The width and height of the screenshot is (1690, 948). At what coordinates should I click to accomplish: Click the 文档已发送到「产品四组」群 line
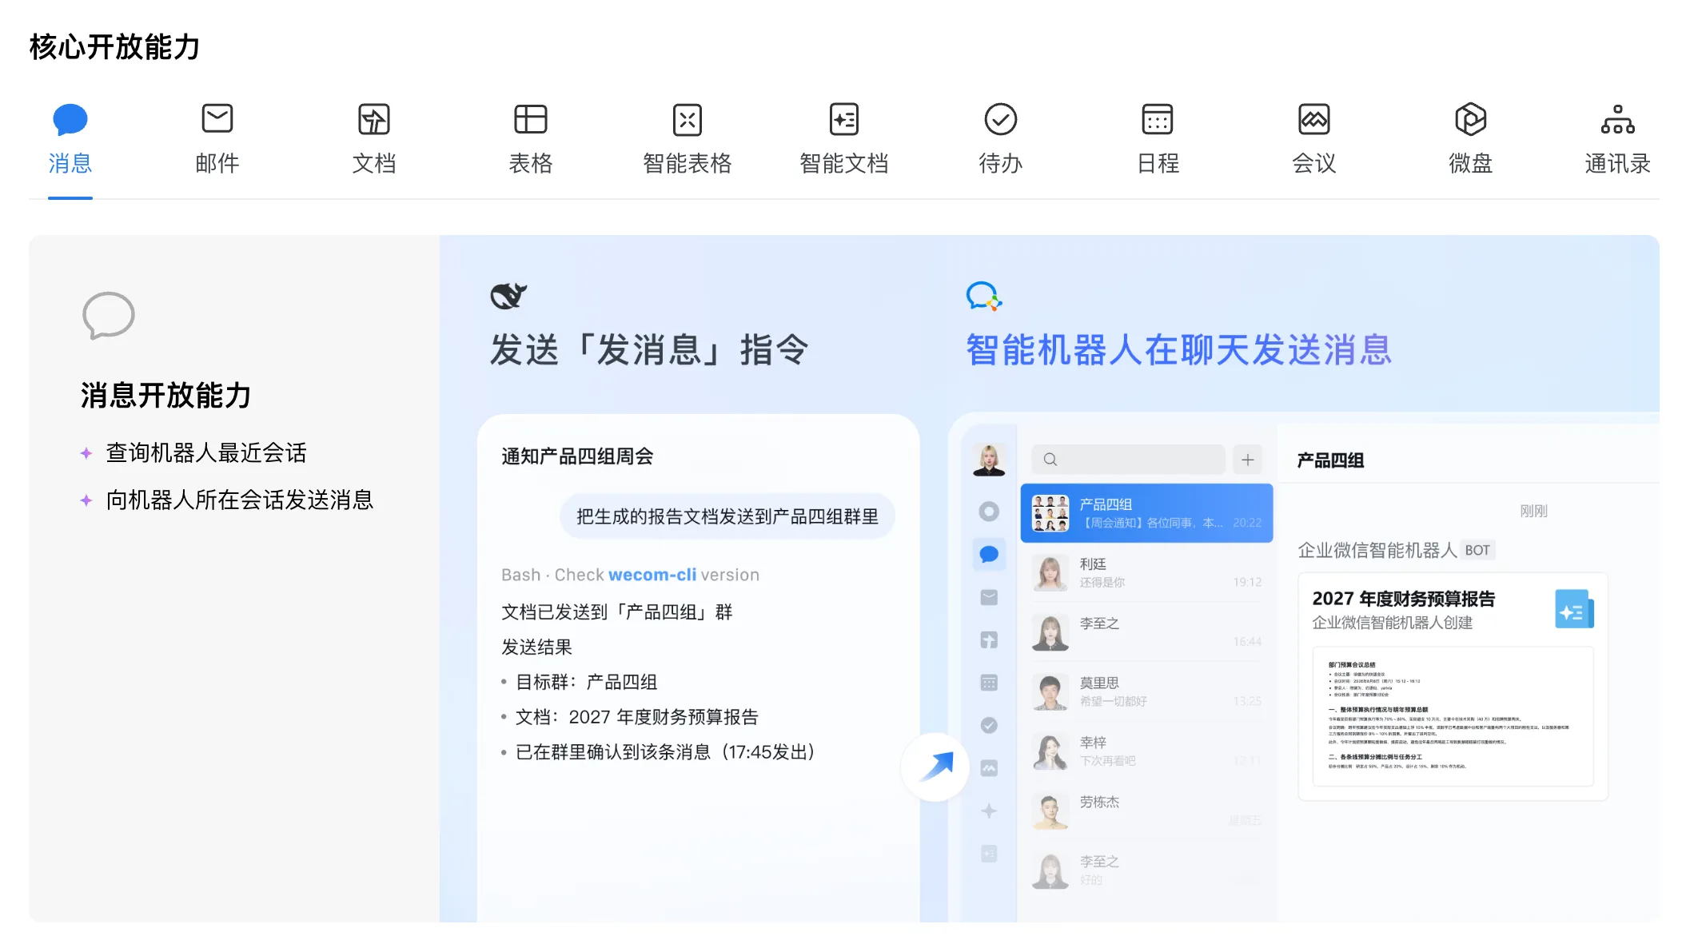pos(616,612)
